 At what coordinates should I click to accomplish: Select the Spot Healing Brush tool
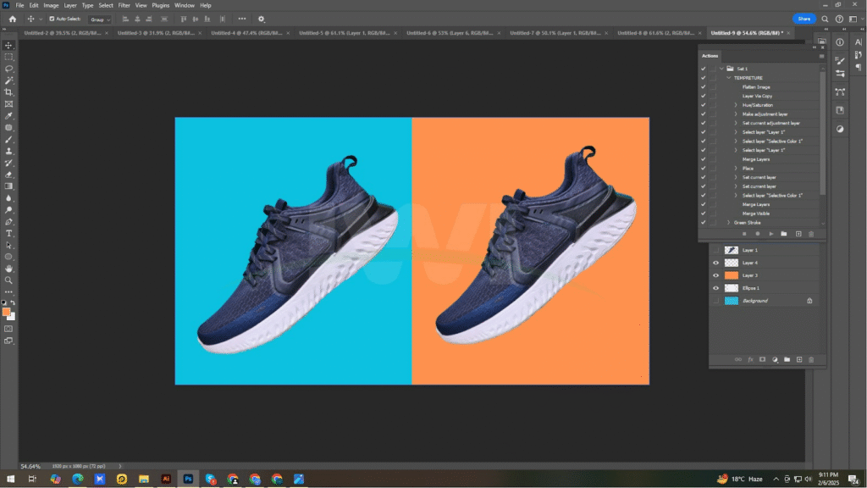click(8, 127)
